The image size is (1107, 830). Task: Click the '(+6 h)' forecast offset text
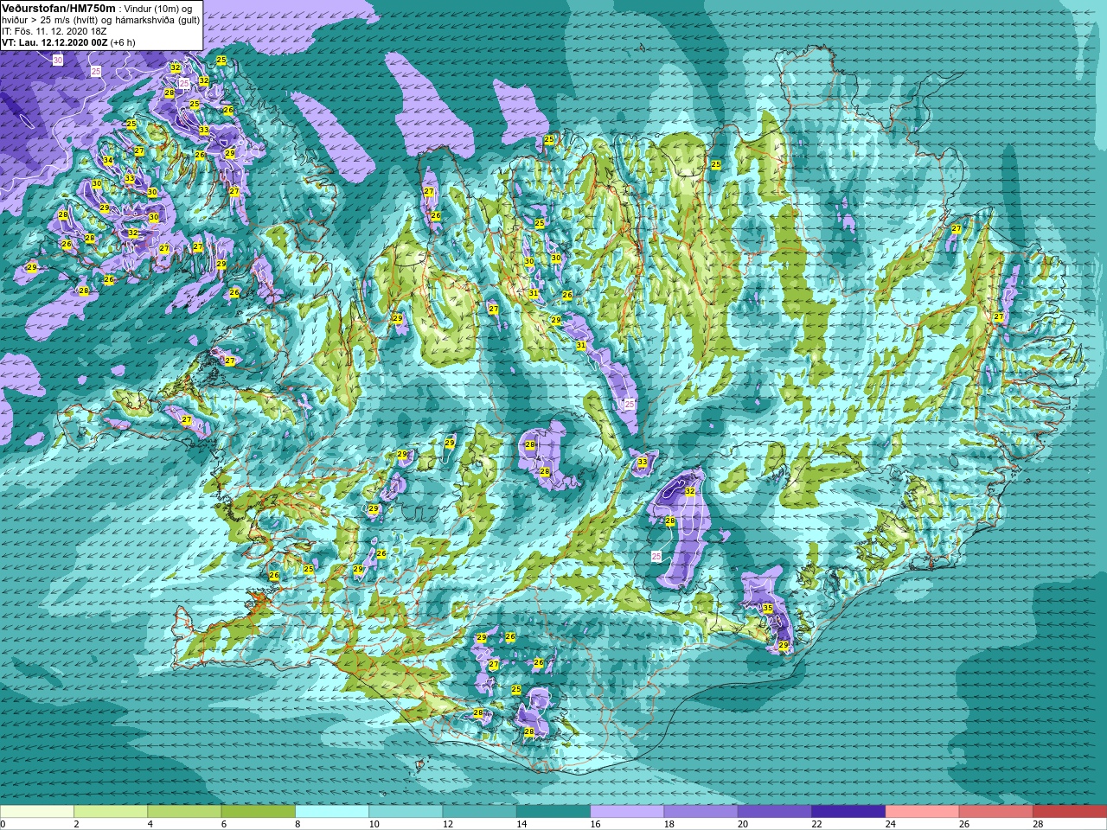(123, 42)
